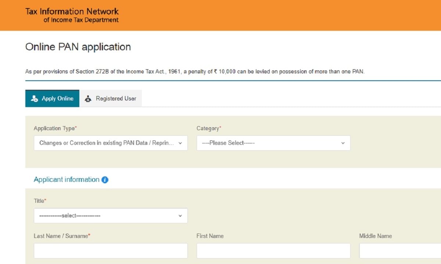Click the user icon on Apply Online tab

point(35,99)
